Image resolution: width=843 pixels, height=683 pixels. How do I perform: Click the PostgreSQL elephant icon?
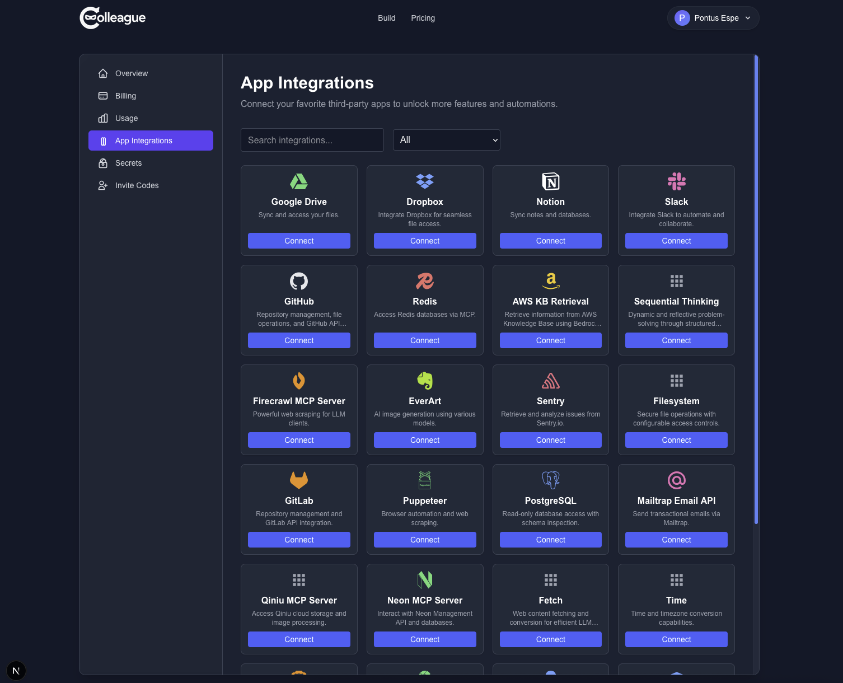click(x=551, y=480)
